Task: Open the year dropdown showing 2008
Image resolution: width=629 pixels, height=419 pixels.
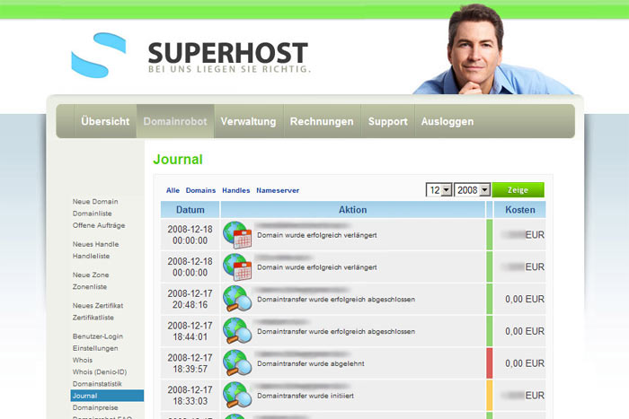Action: click(472, 190)
